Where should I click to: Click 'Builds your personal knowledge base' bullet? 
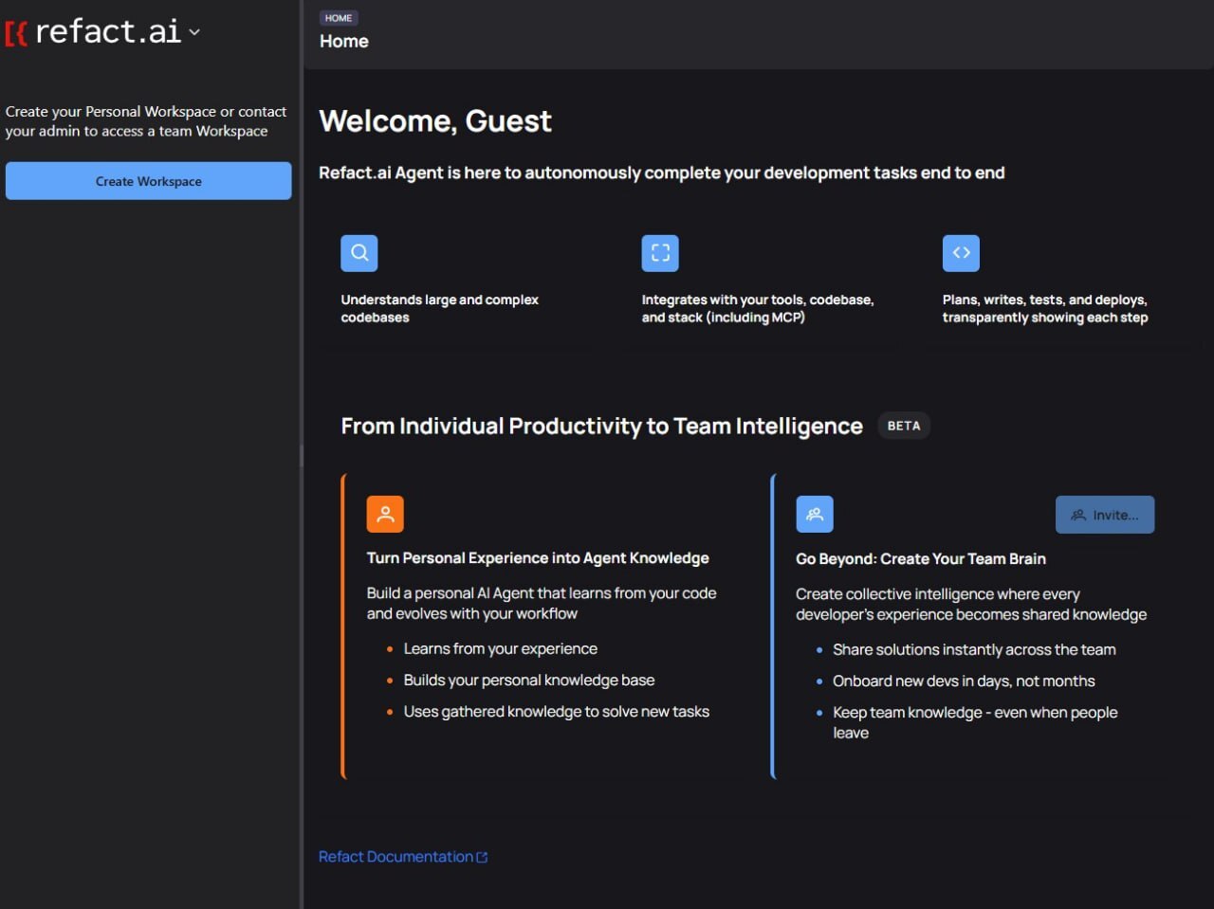click(x=529, y=681)
